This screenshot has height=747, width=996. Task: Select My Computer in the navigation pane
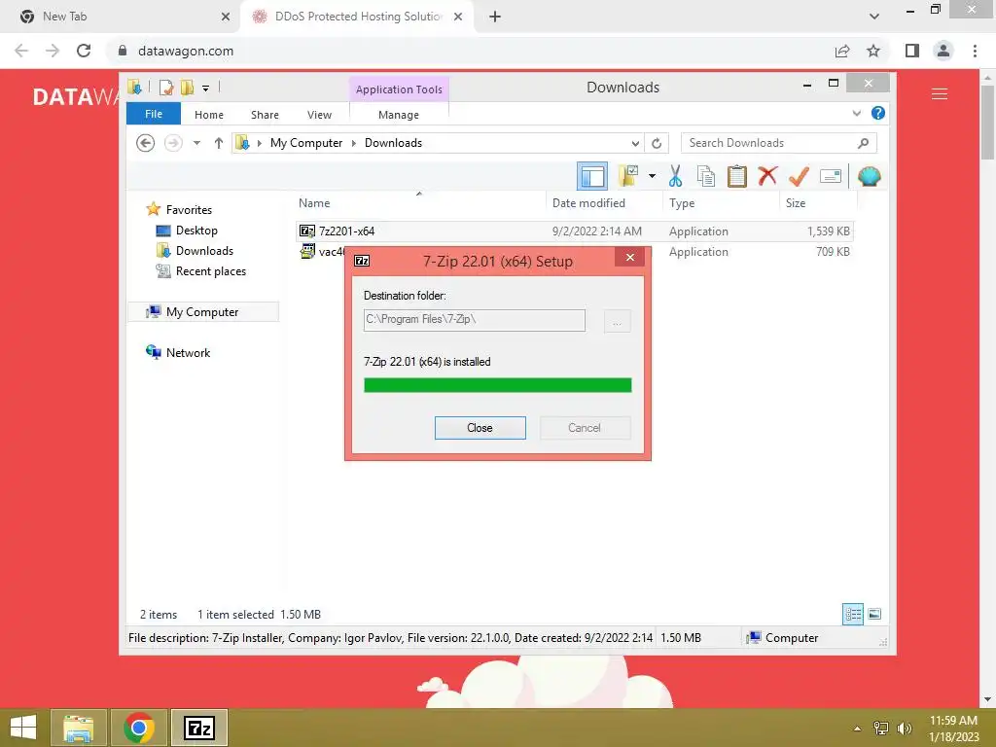(x=202, y=312)
